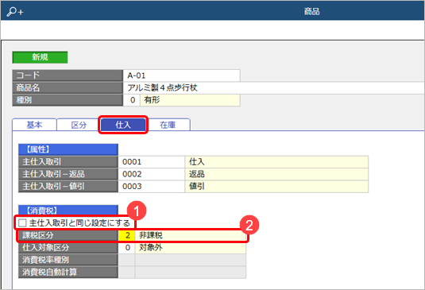Open the 在庫 tab
This screenshot has height=290, width=425.
(168, 125)
